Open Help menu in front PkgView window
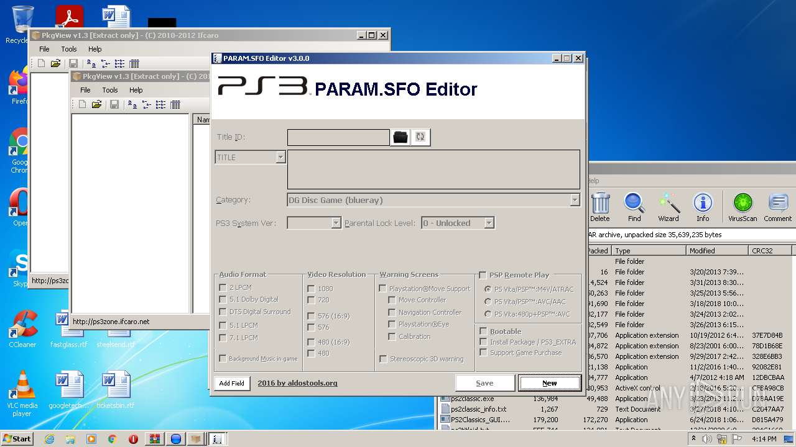The height and width of the screenshot is (447, 796). (x=136, y=90)
